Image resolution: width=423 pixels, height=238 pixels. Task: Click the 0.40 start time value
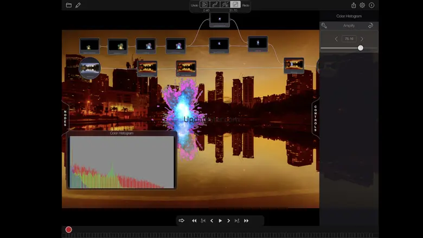click(x=206, y=10)
